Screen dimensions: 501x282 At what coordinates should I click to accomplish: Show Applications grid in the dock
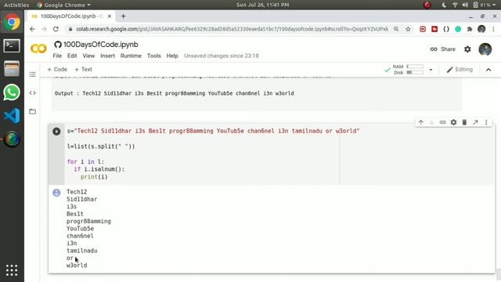pyautogui.click(x=12, y=270)
